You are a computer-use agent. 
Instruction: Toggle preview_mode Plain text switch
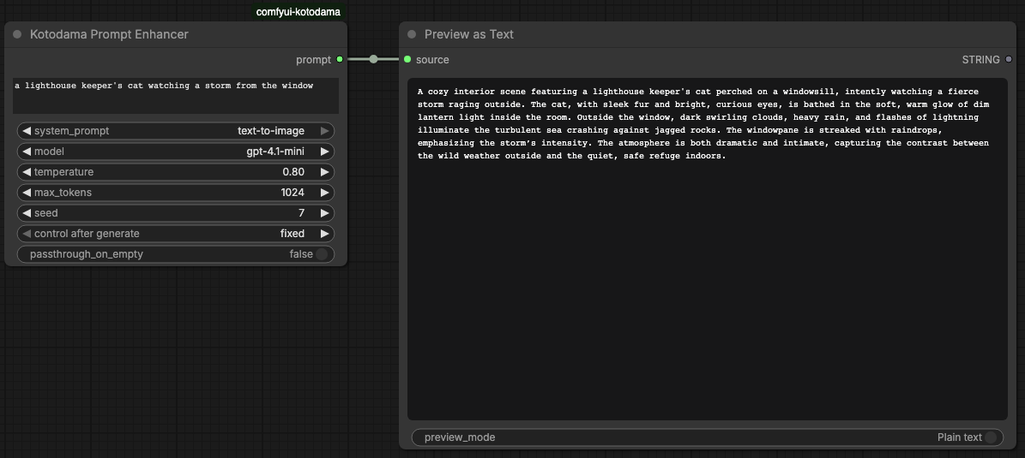point(991,437)
